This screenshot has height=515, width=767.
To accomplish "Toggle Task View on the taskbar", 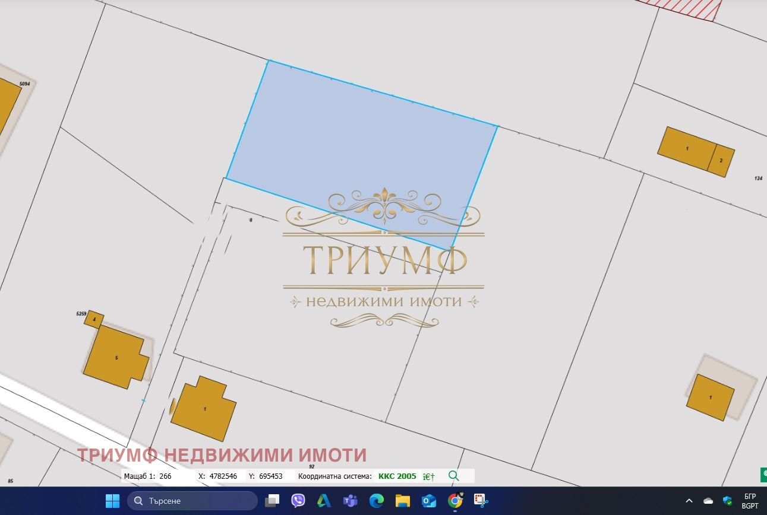I will (x=273, y=501).
